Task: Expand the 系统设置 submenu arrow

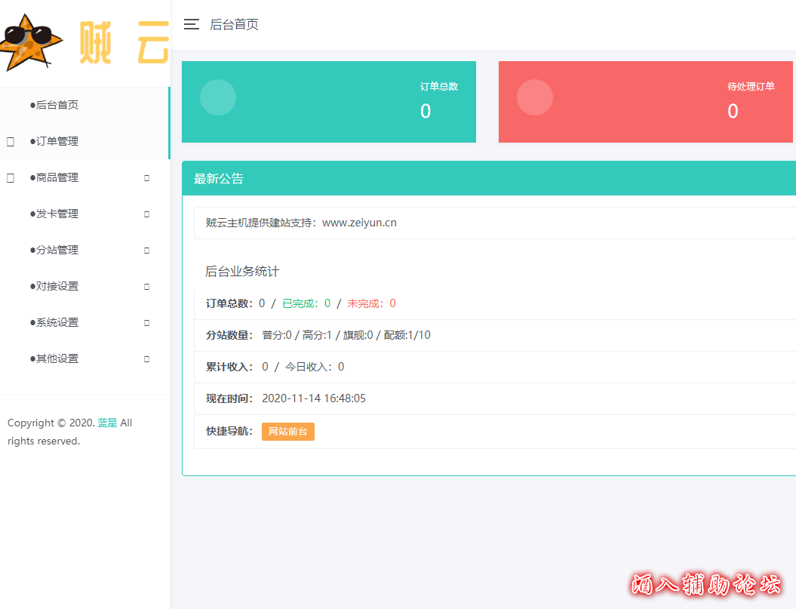Action: point(146,322)
